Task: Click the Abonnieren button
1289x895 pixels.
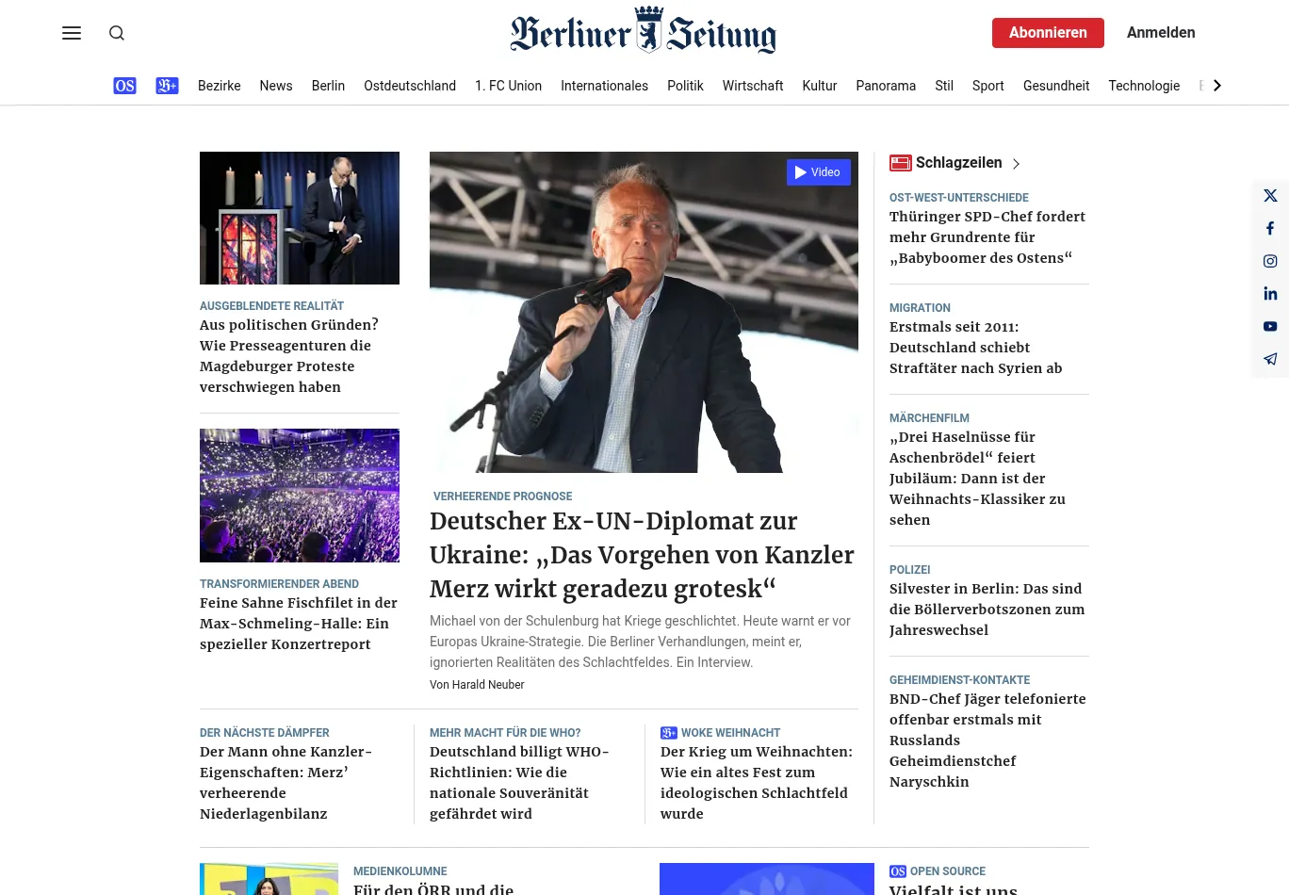Action: (x=1048, y=33)
